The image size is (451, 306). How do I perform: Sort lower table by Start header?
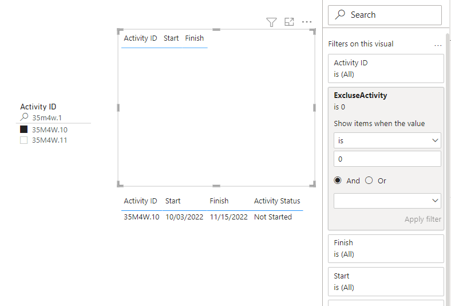coord(173,201)
